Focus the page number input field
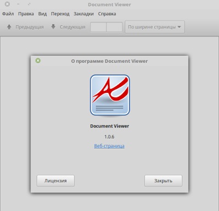 coord(99,27)
